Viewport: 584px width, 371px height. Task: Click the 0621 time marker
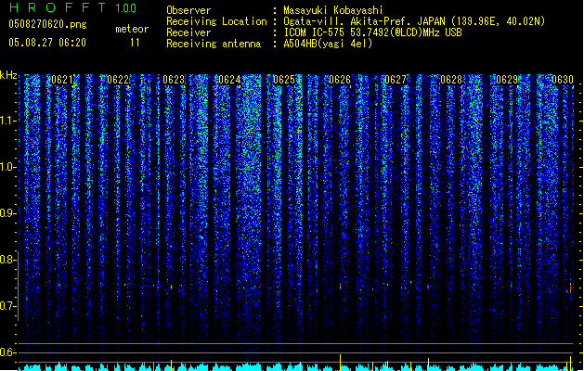tap(62, 80)
